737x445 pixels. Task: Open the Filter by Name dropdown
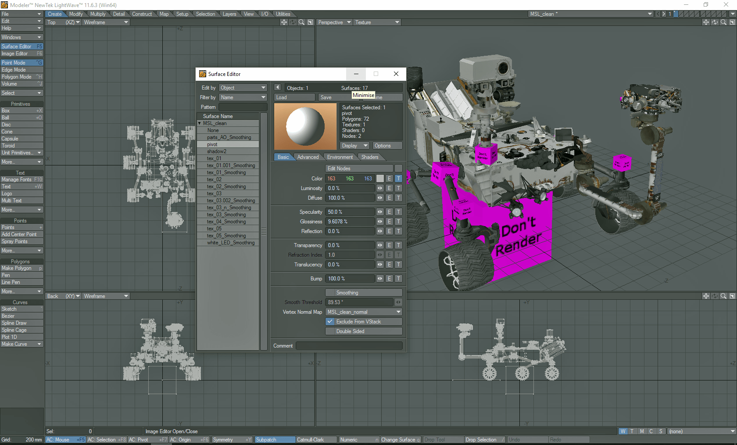click(x=243, y=97)
